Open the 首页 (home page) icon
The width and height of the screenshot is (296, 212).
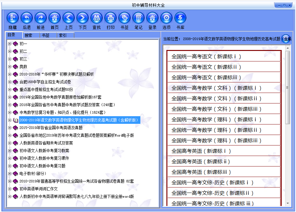point(54,18)
